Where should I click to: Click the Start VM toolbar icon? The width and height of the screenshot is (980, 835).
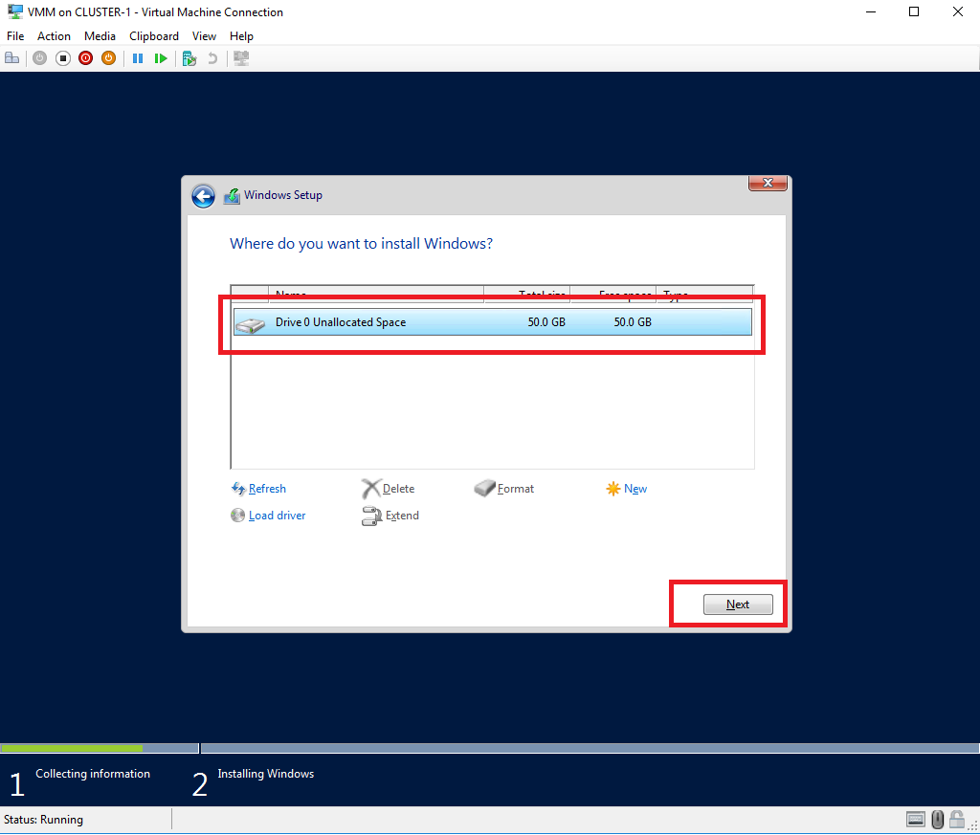pos(40,58)
